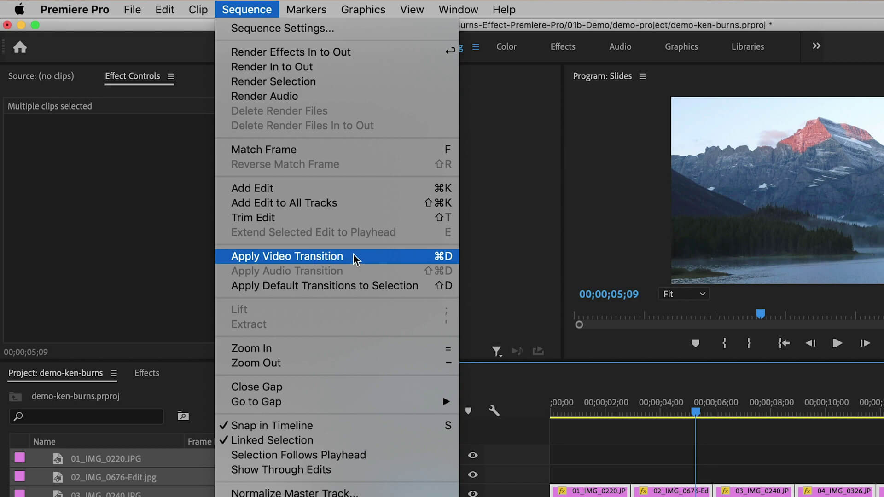Click the project bin icon beside demo-ken-burns.prproj
Image resolution: width=884 pixels, height=497 pixels.
pyautogui.click(x=15, y=396)
